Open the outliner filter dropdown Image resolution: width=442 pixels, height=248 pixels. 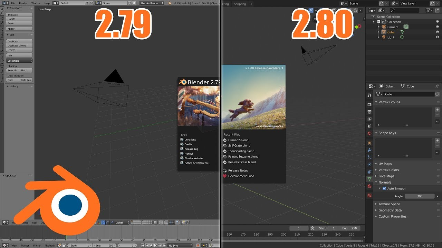tap(429, 10)
